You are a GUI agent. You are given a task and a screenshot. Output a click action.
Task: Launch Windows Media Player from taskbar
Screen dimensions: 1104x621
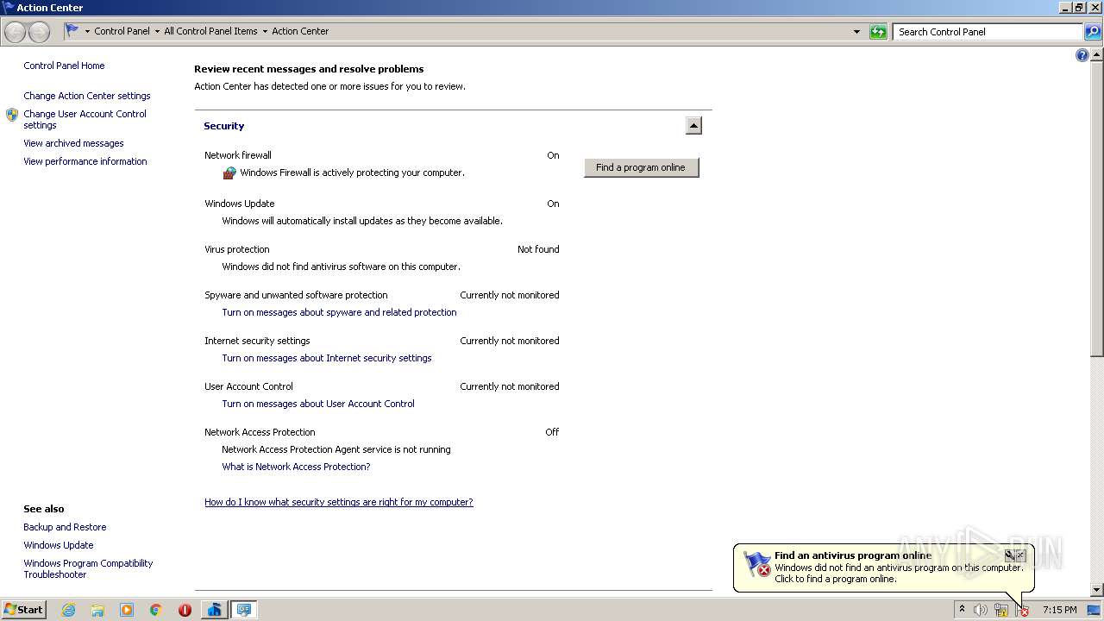tap(127, 610)
